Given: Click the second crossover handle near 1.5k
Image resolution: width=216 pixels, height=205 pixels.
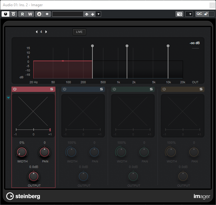Looking at the screenshot, I should [127, 46].
